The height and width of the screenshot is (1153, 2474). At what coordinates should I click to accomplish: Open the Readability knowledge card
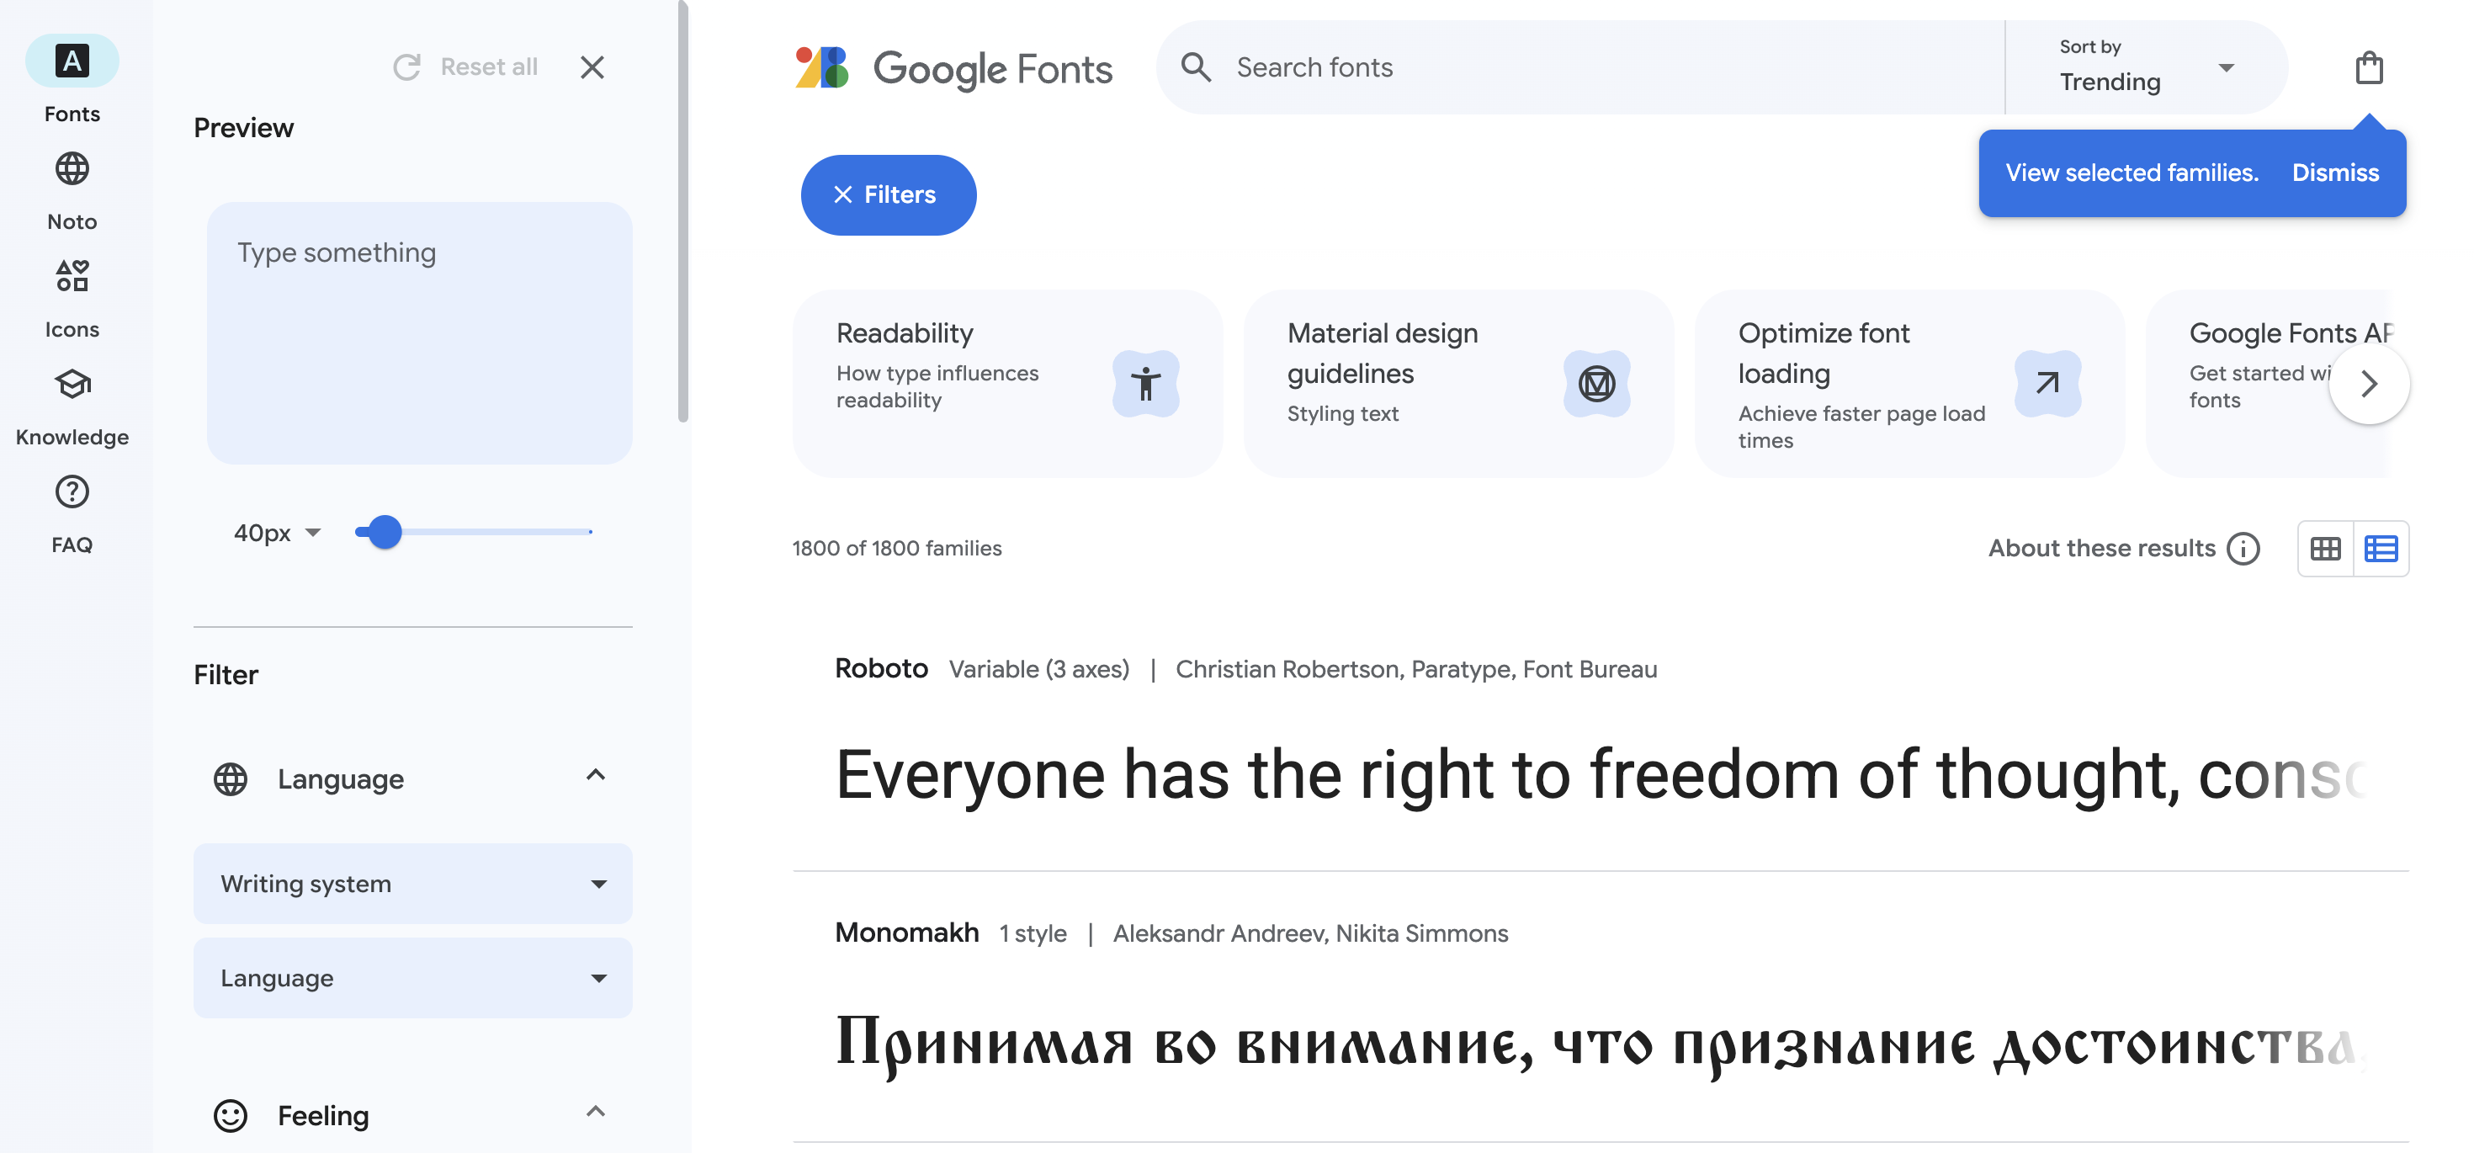click(x=1007, y=385)
